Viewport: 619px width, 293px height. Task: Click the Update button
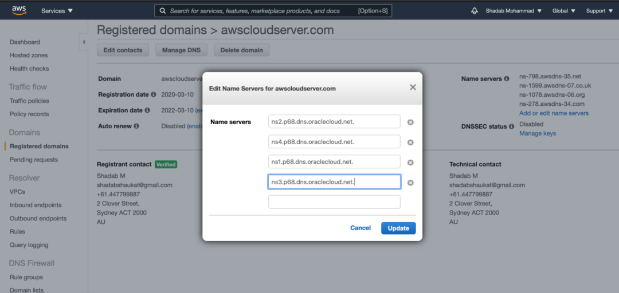click(398, 228)
